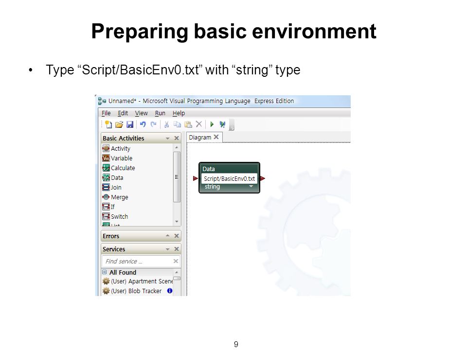Click the application icon in the title bar
The width and height of the screenshot is (467, 350).
pyautogui.click(x=102, y=101)
